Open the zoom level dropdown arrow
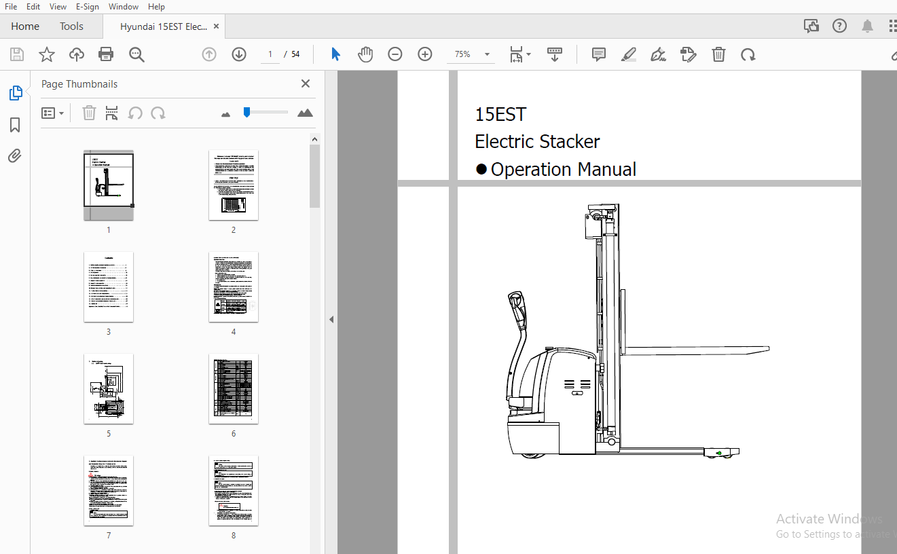Screen dimensions: 897x554 pyautogui.click(x=487, y=54)
